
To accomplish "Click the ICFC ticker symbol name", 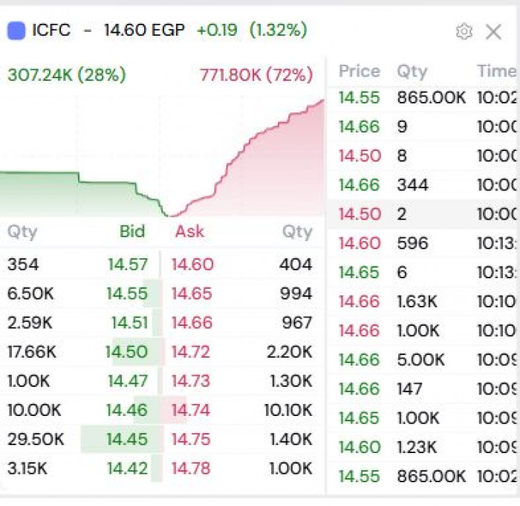I will pos(51,31).
